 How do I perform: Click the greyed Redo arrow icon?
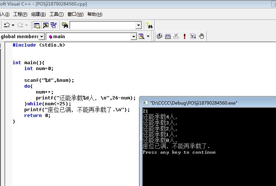coord(21,25)
